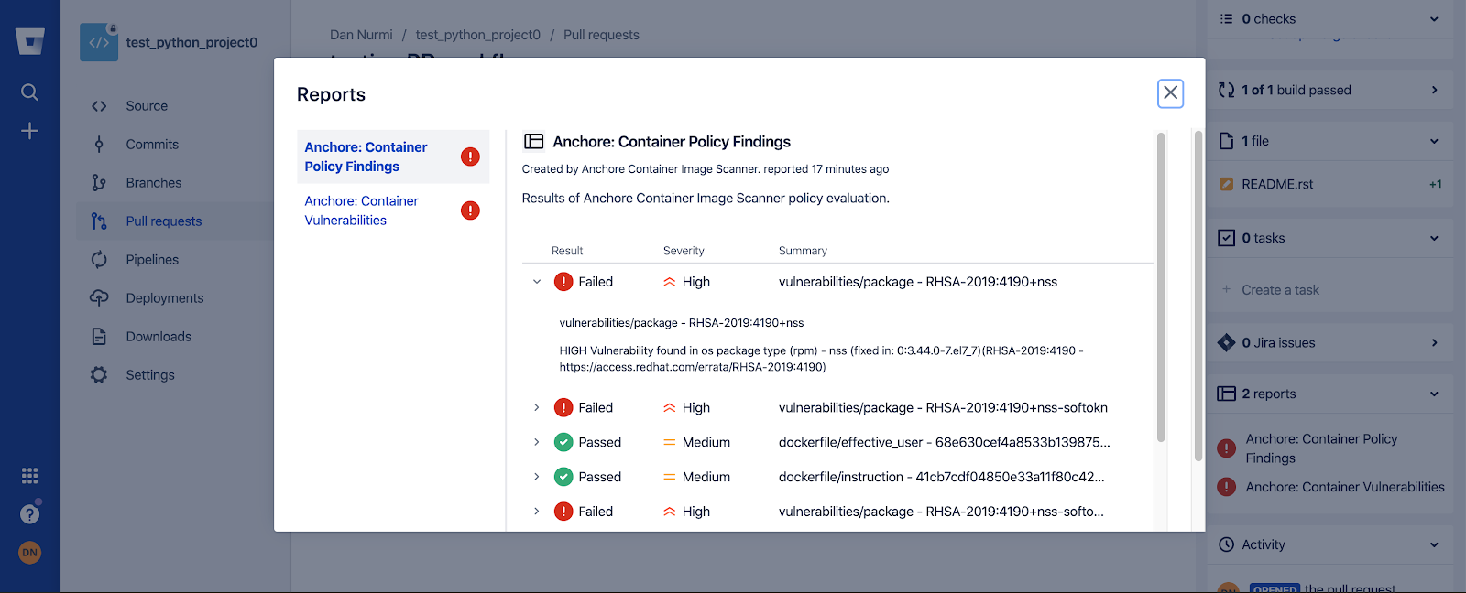This screenshot has width=1466, height=593.
Task: Click the Jira diamond icon
Action: [1226, 343]
